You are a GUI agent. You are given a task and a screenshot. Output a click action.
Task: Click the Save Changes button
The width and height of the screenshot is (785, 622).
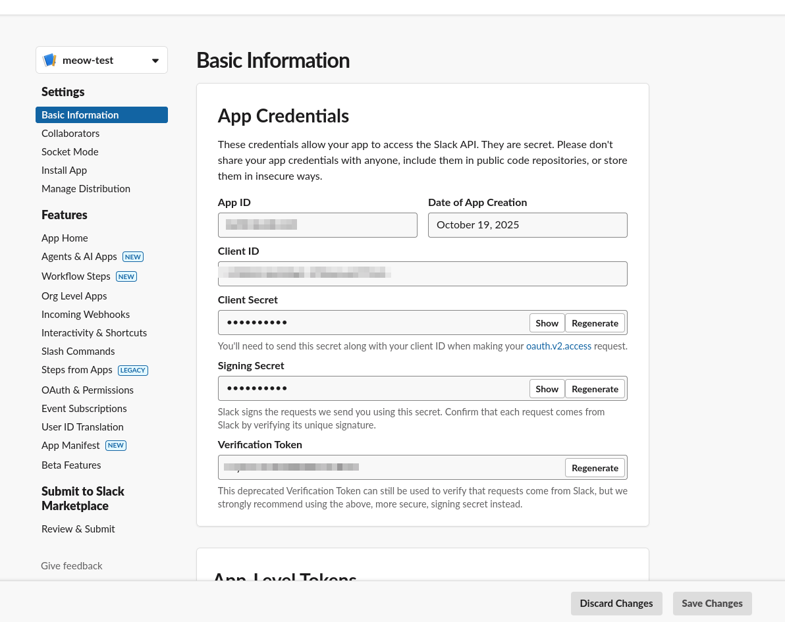pos(712,604)
